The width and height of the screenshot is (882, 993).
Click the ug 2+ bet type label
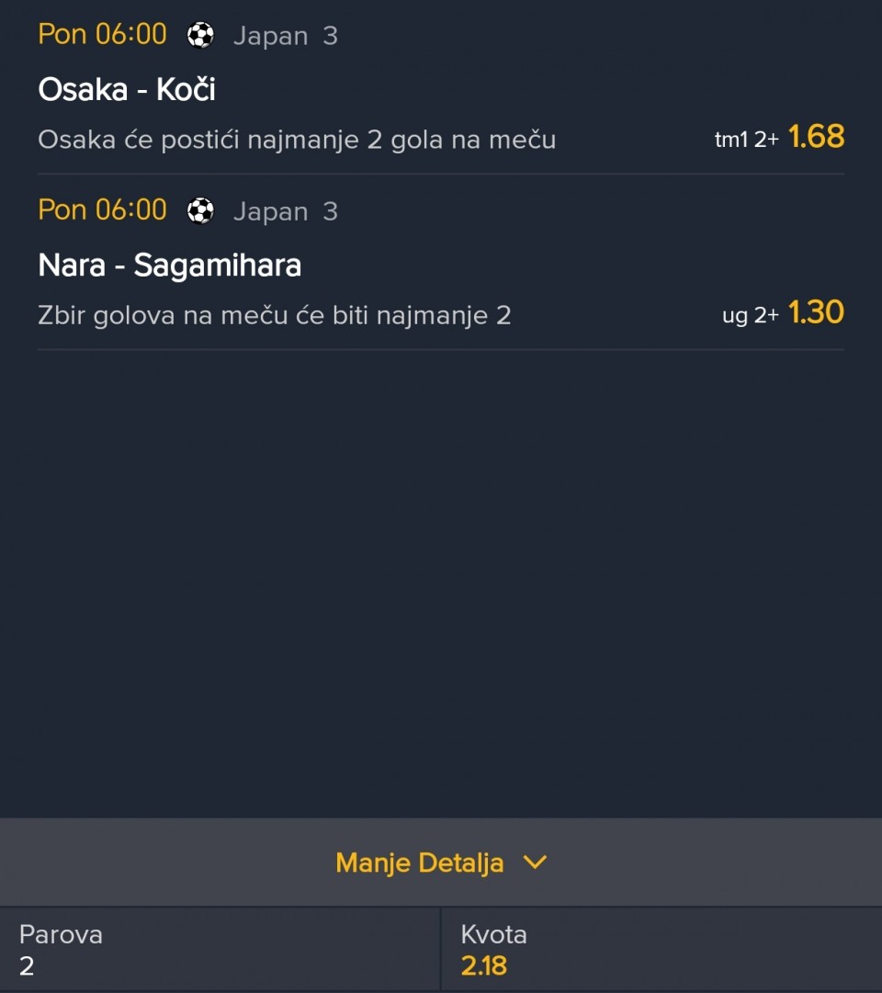click(x=751, y=316)
